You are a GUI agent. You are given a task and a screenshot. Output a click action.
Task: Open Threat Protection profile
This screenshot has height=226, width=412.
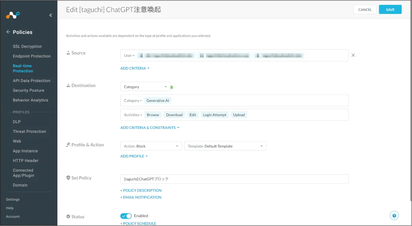pos(30,132)
